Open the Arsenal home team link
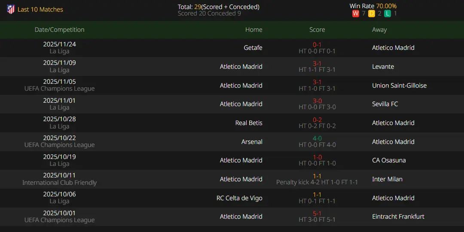464x232 pixels. coord(252,142)
